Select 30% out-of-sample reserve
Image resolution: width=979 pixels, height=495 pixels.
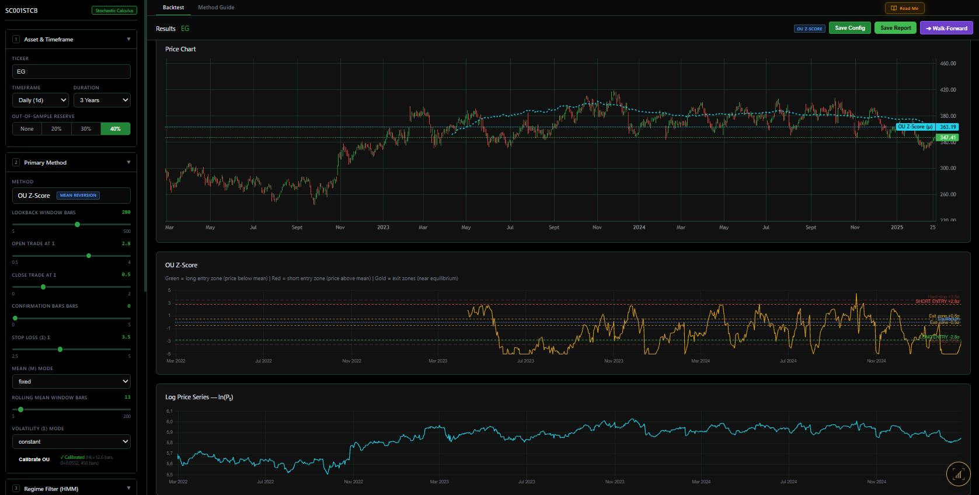point(86,129)
